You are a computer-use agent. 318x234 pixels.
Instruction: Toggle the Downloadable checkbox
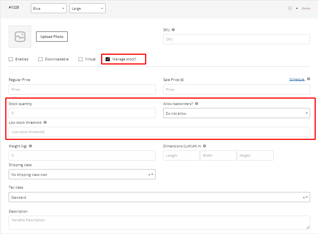point(40,59)
